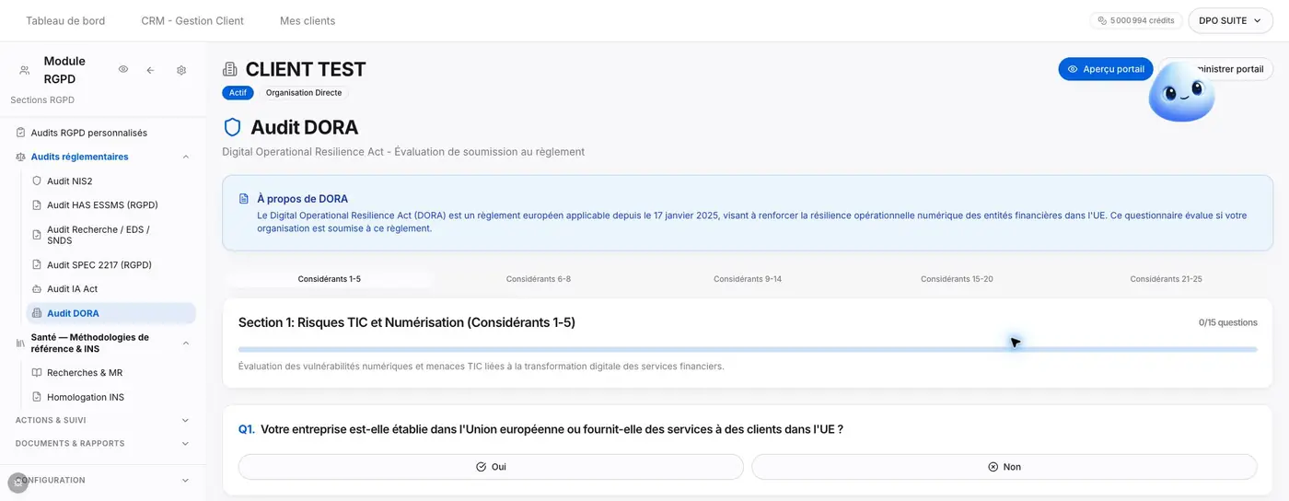Switch to Considérants 21-25 tab
Screen dimensions: 1289x501
coord(1166,279)
